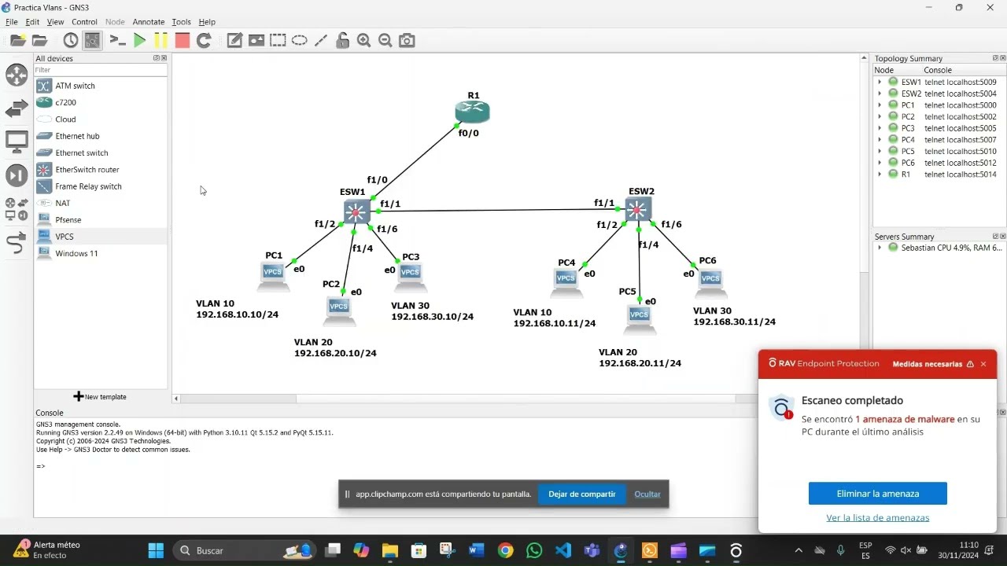Add a note annotation
The image size is (1007, 566).
[234, 40]
